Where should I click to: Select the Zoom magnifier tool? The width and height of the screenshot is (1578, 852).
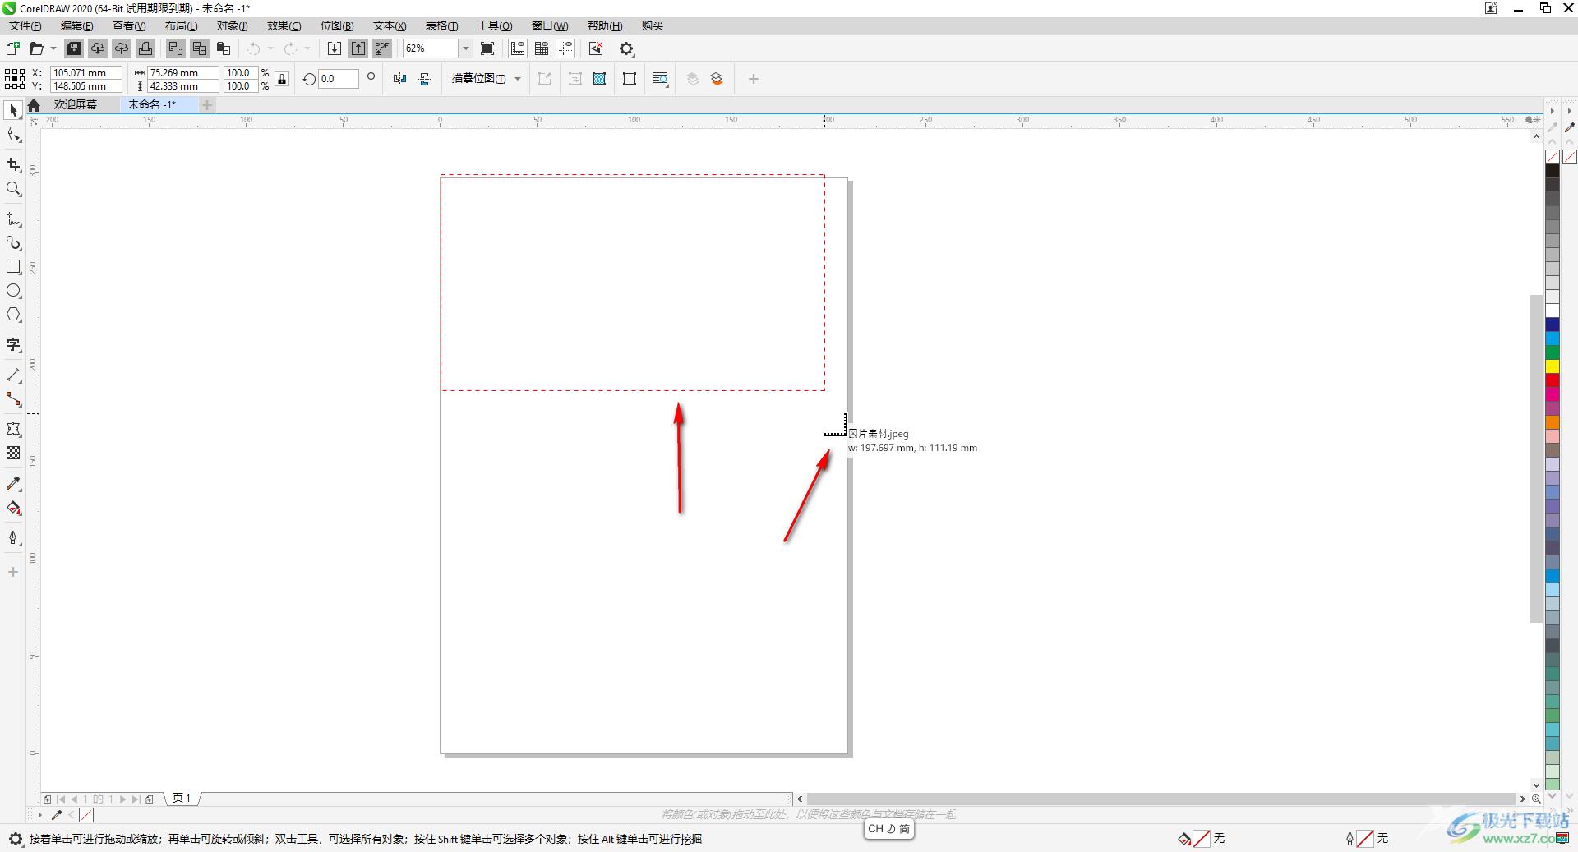[13, 189]
